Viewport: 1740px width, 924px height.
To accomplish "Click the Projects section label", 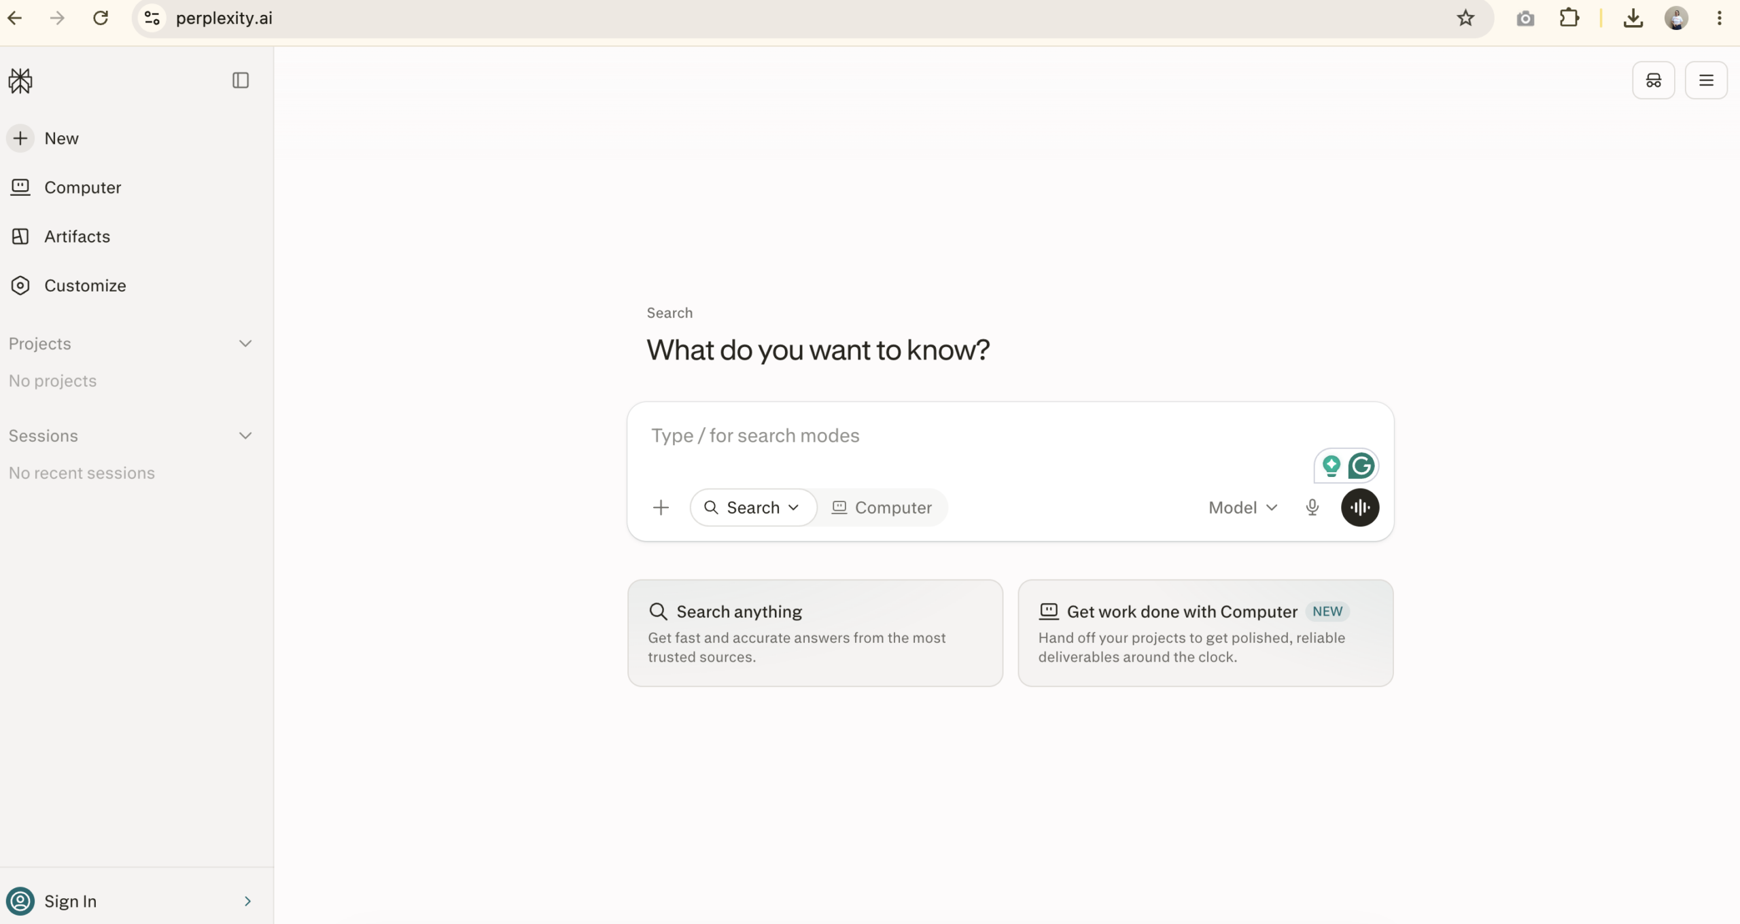I will 39,344.
